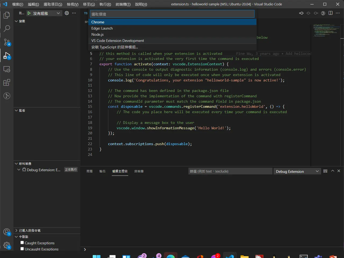Viewport: 344px width, 258px height.
Task: Open Source Control view icon
Action: pos(7,42)
